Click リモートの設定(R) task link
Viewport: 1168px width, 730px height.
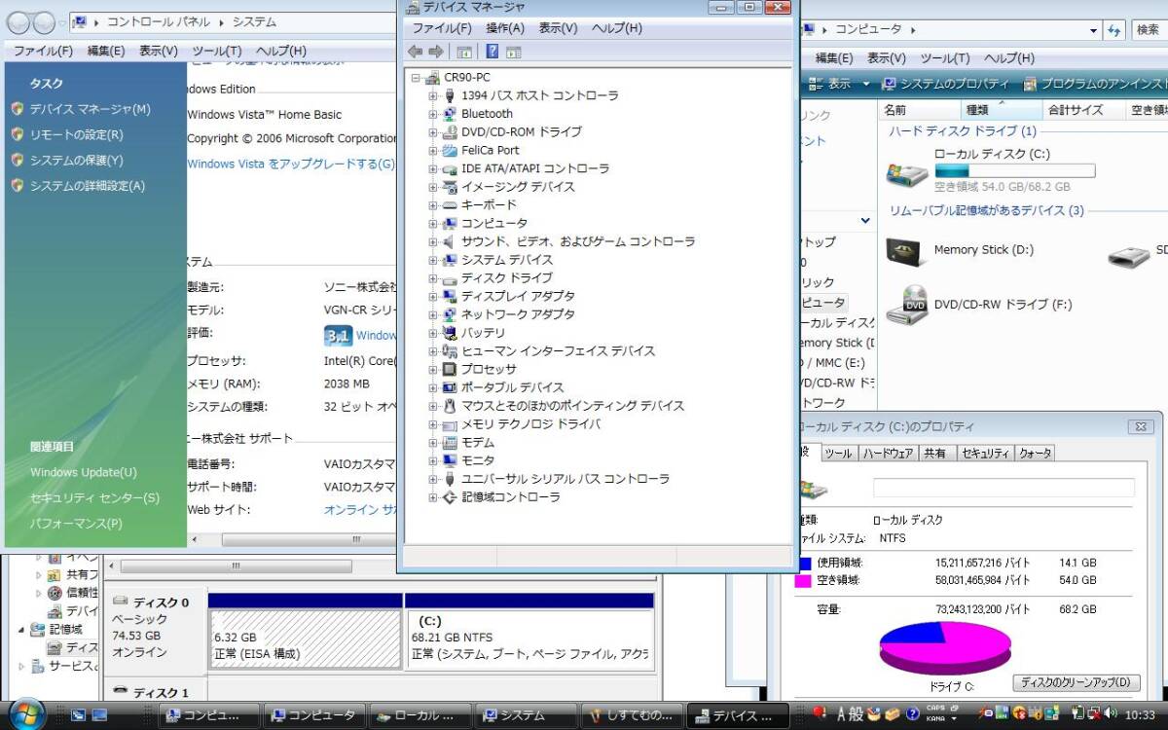(x=77, y=134)
